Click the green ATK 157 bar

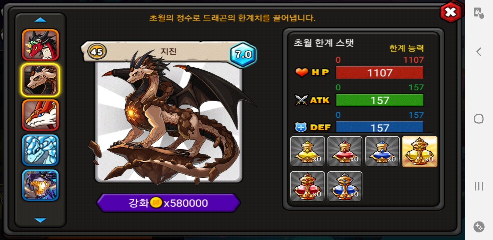[380, 100]
